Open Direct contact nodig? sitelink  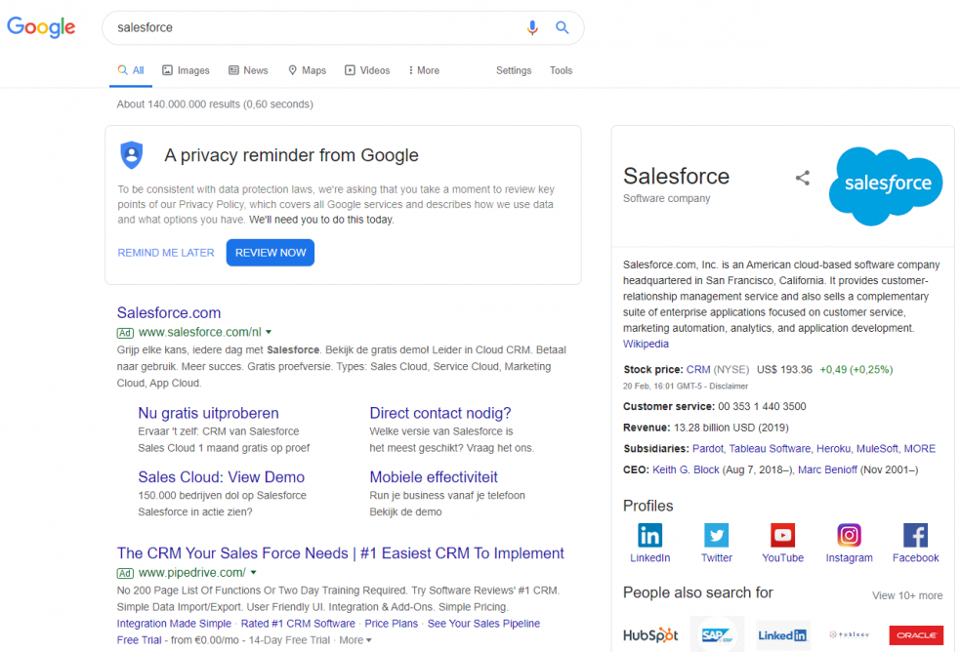pos(440,413)
